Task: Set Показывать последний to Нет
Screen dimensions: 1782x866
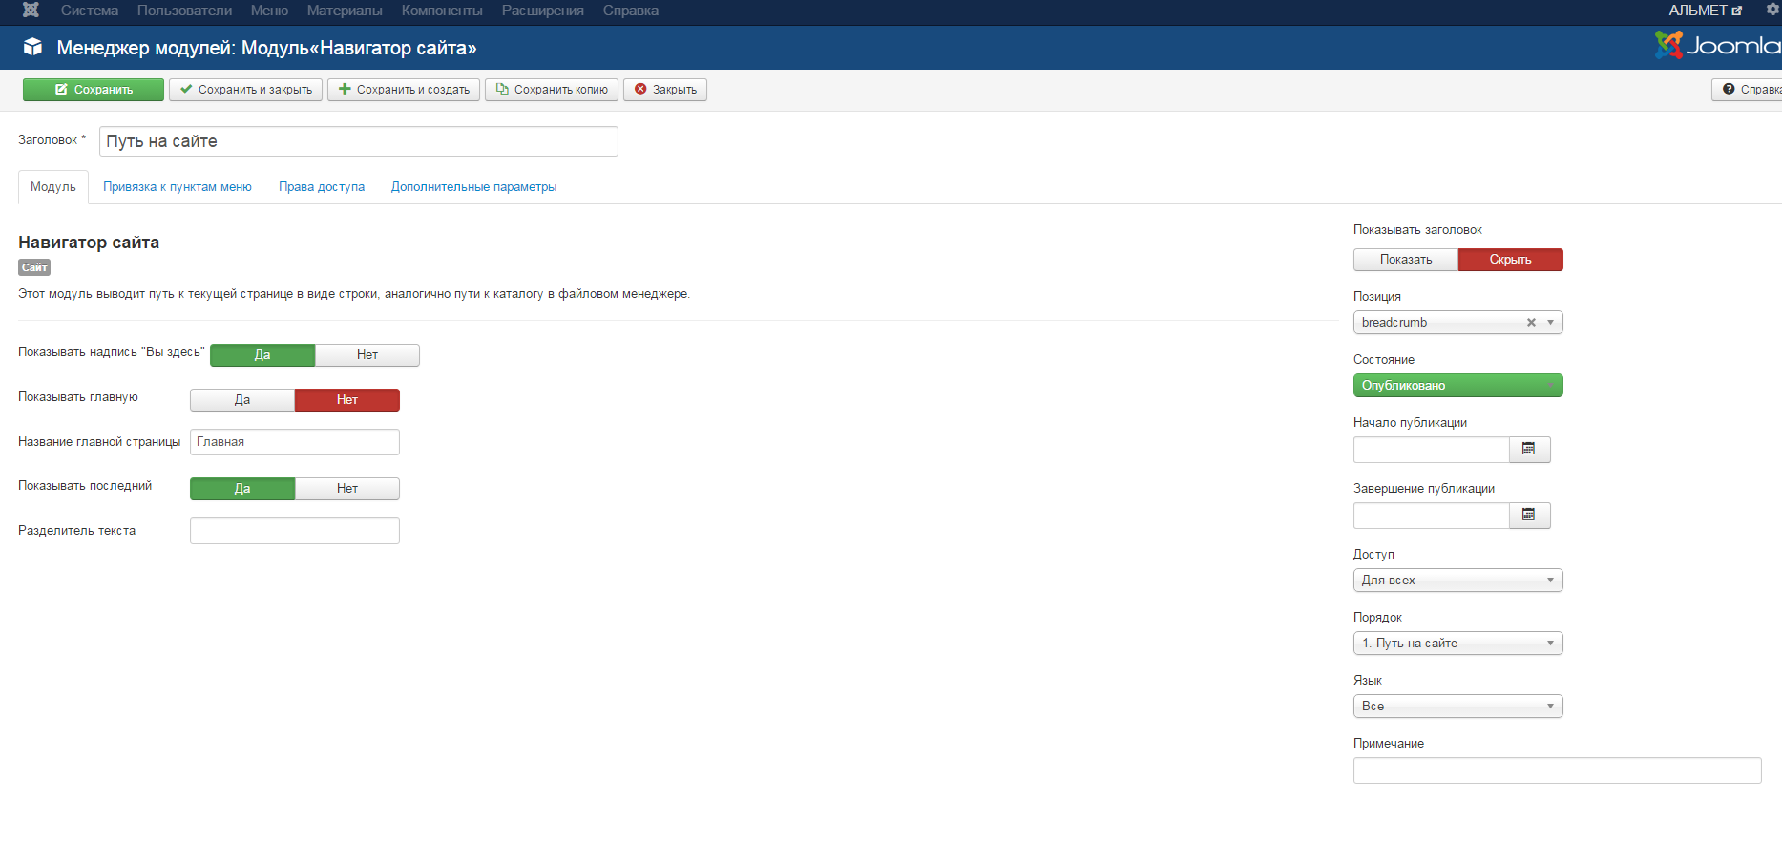Action: pos(347,489)
